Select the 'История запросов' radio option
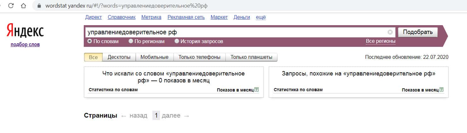 (x=177, y=41)
